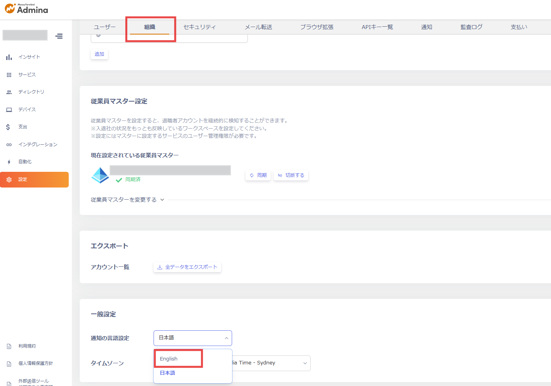Viewport: 551px width, 386px height.
Task: Click the green 同期済 checkmark icon
Action: tap(119, 180)
